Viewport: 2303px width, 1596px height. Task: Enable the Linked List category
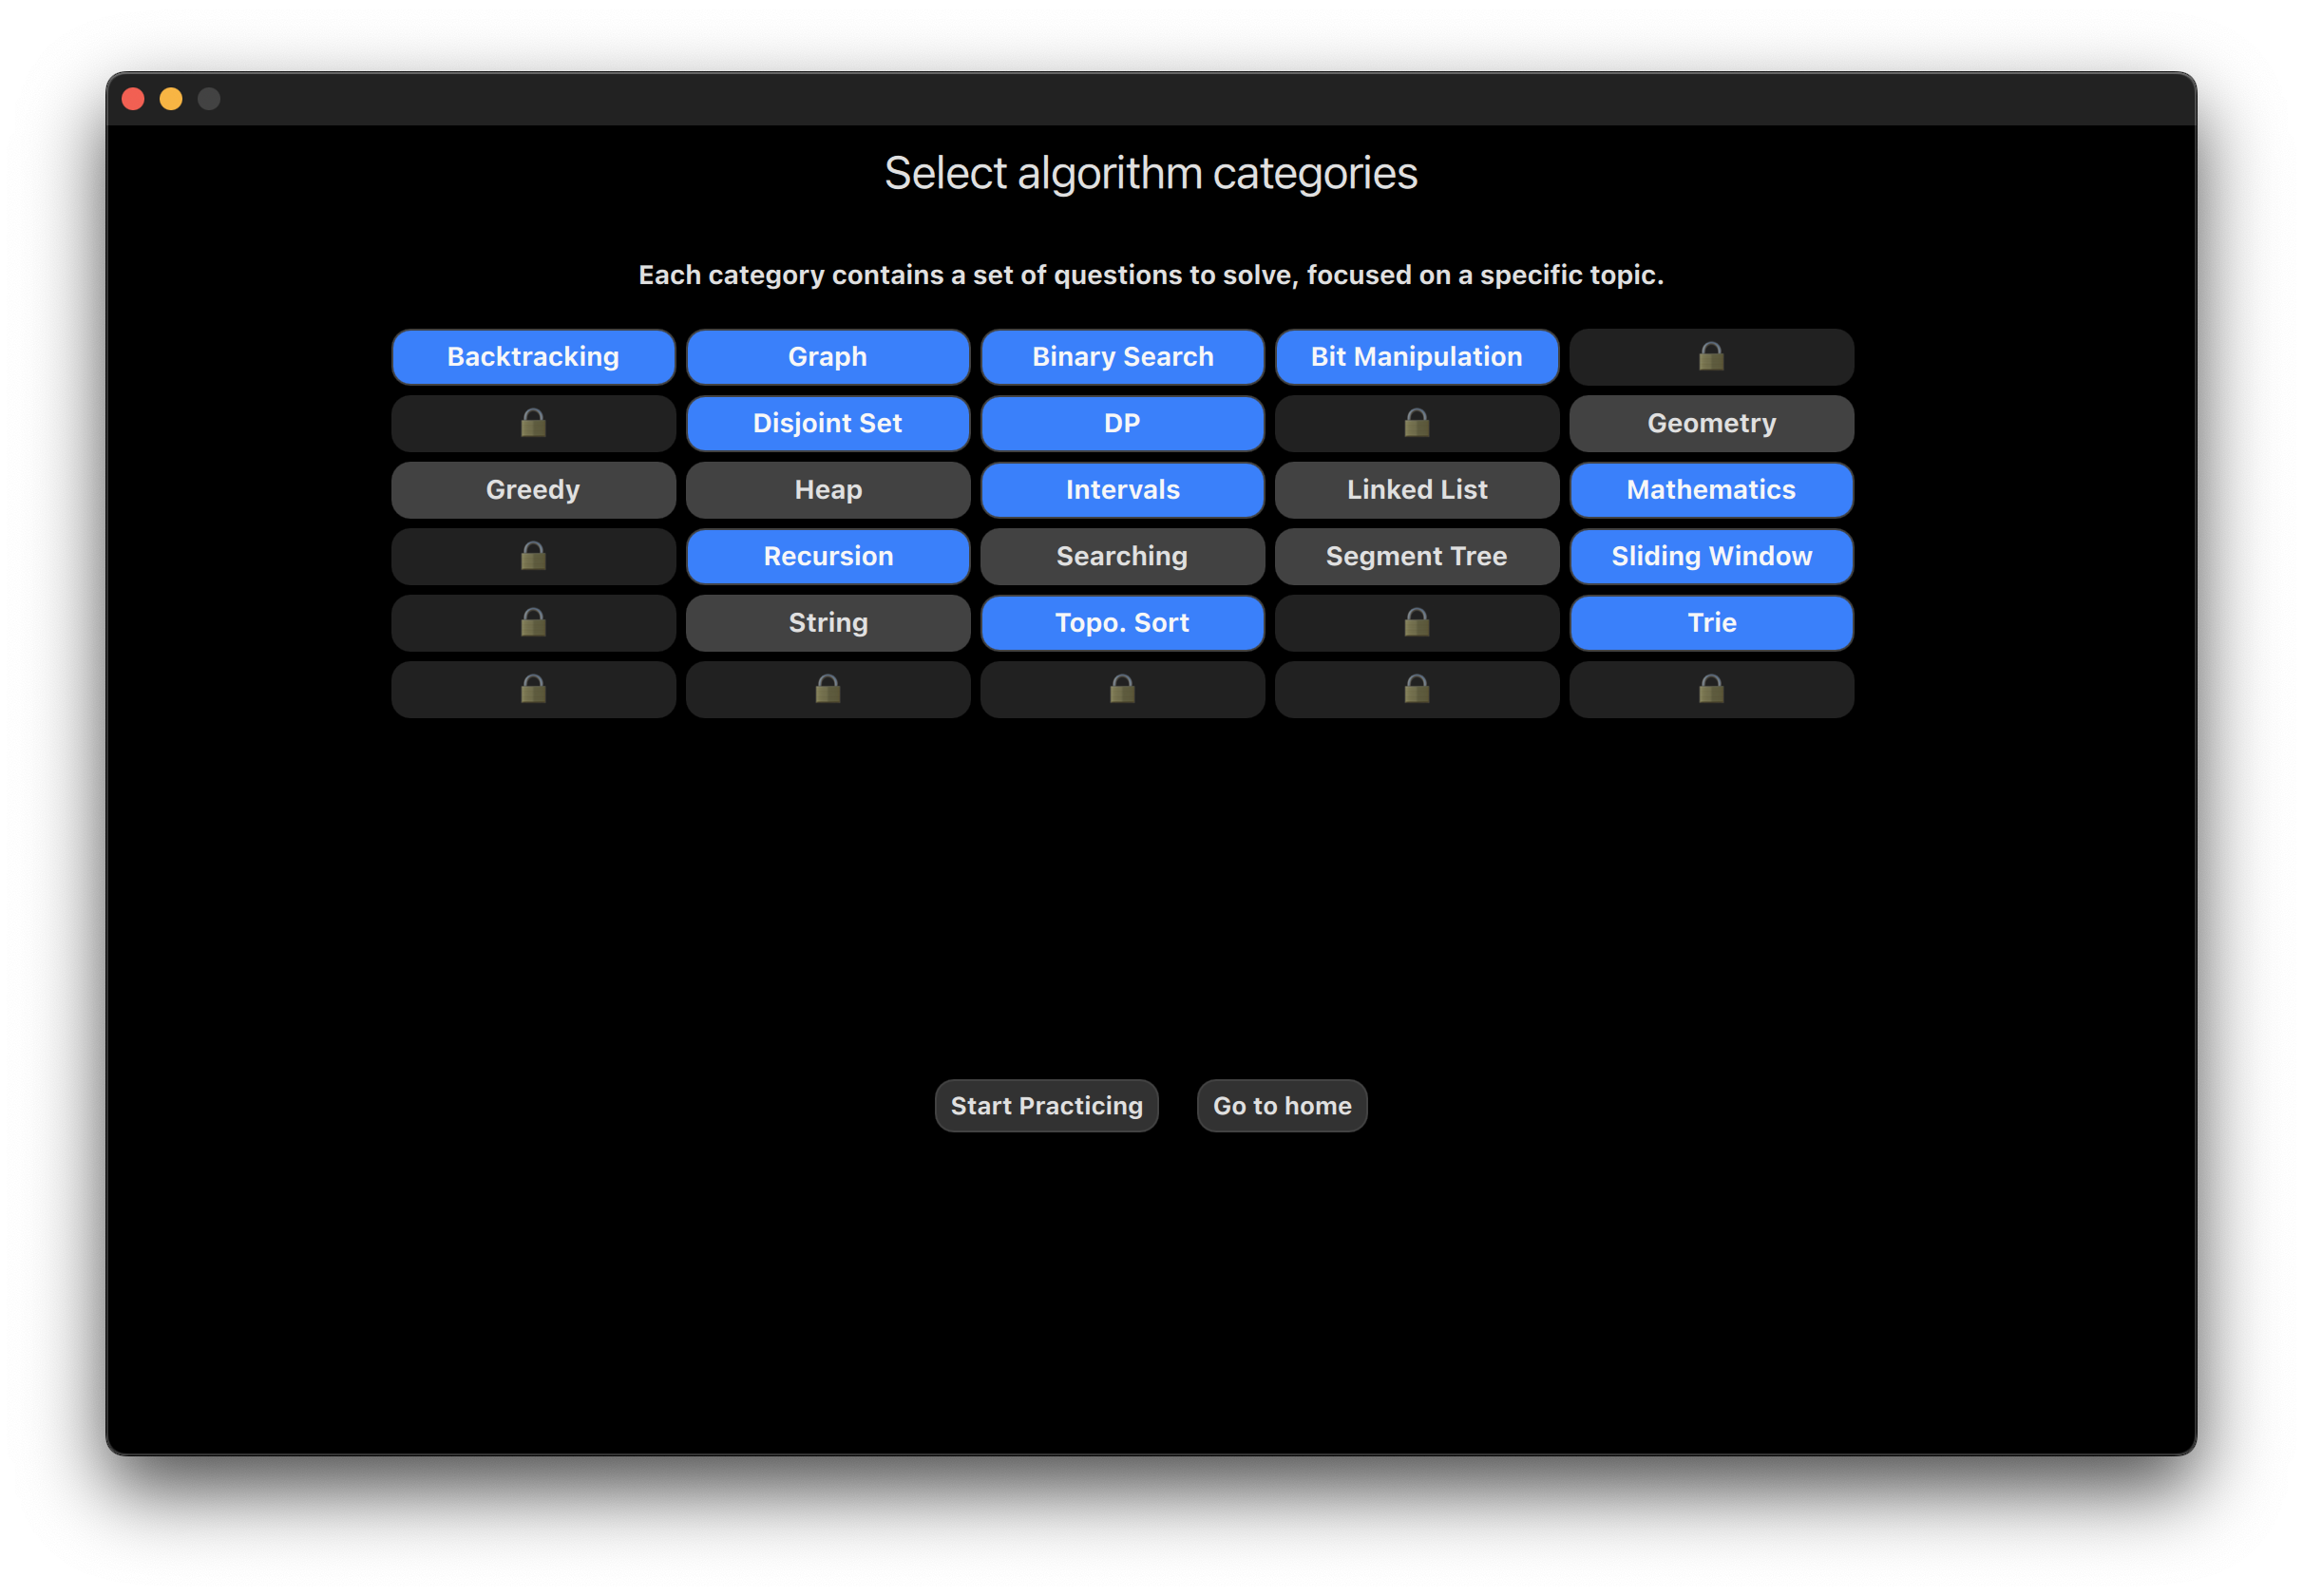pos(1417,490)
